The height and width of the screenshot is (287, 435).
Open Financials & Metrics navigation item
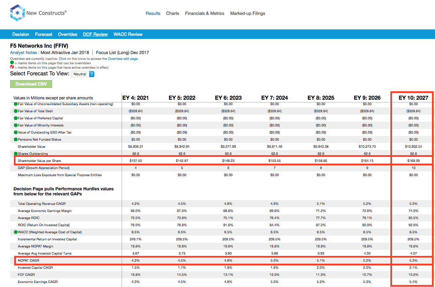coord(204,14)
